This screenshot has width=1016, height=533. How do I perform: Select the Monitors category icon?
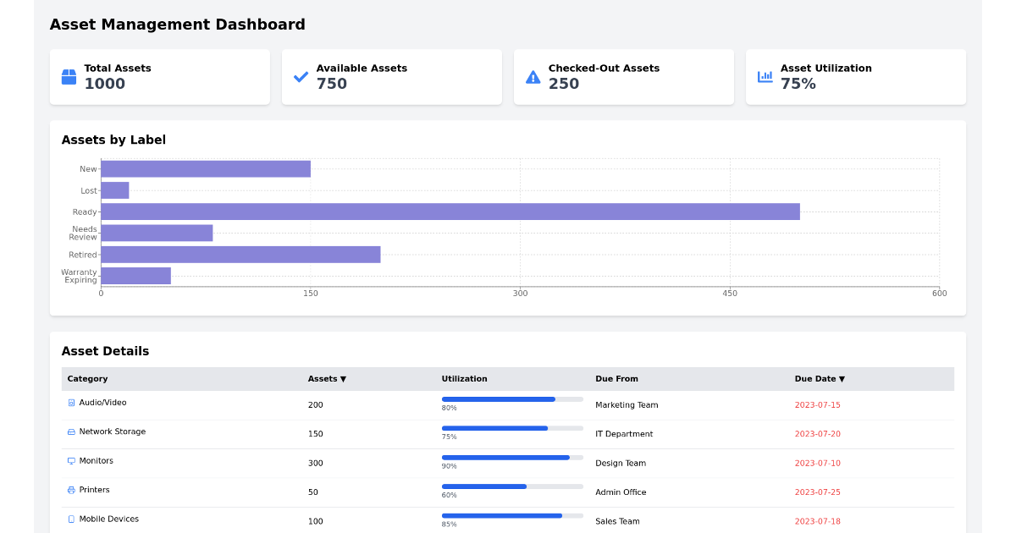coord(72,462)
